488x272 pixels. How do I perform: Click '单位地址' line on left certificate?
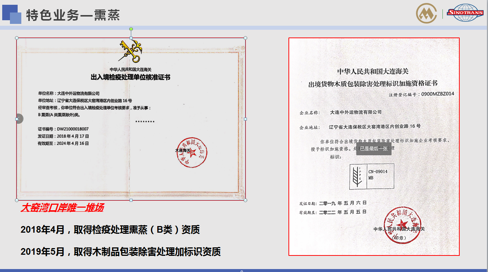85,100
